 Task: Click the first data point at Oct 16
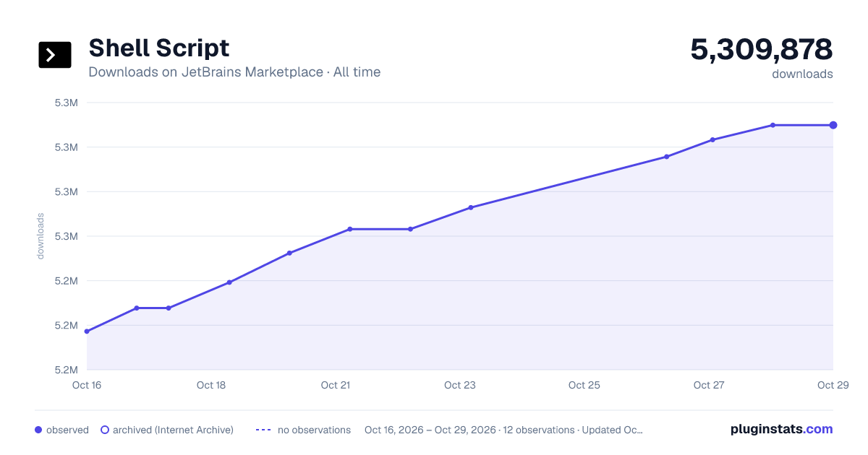pos(87,331)
